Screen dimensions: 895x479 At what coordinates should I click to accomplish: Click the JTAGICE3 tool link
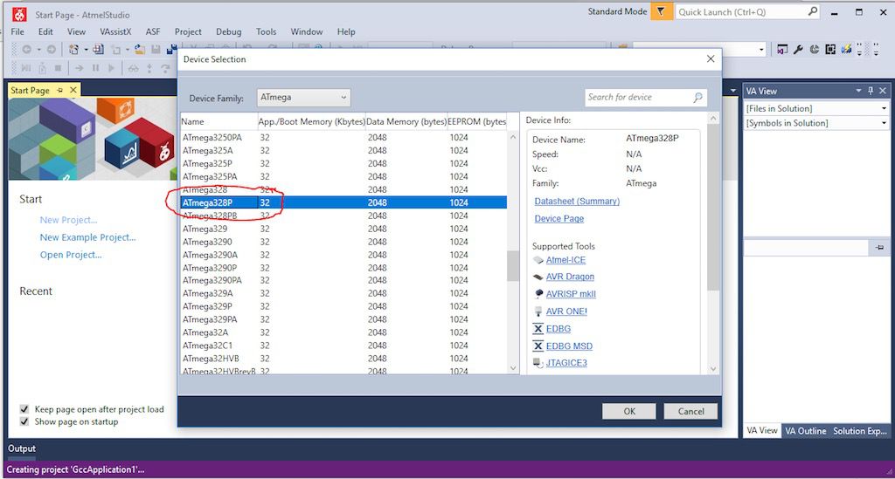[x=566, y=363]
